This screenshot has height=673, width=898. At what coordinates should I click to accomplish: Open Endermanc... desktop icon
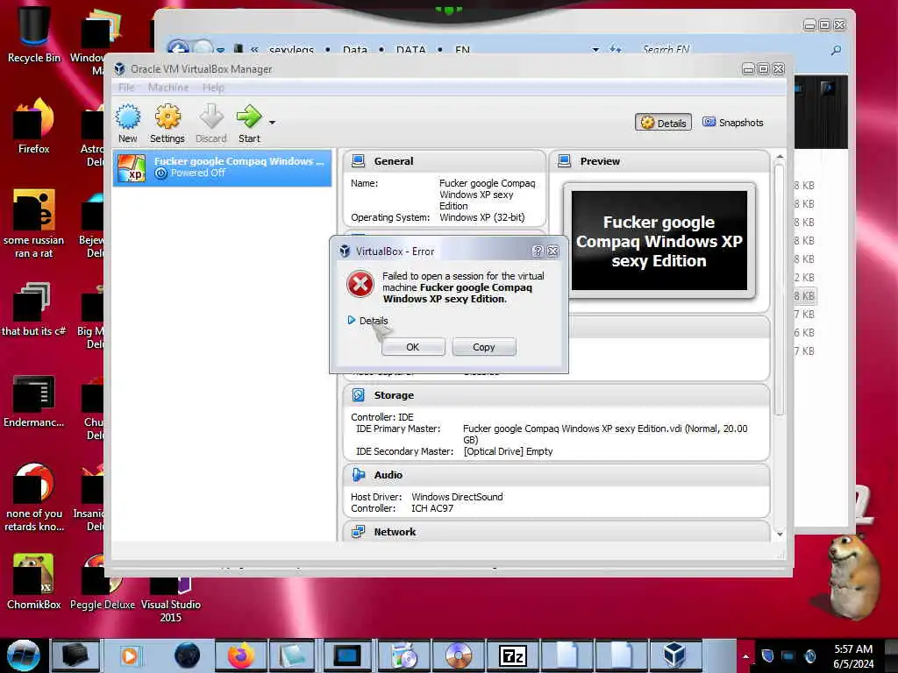click(34, 400)
